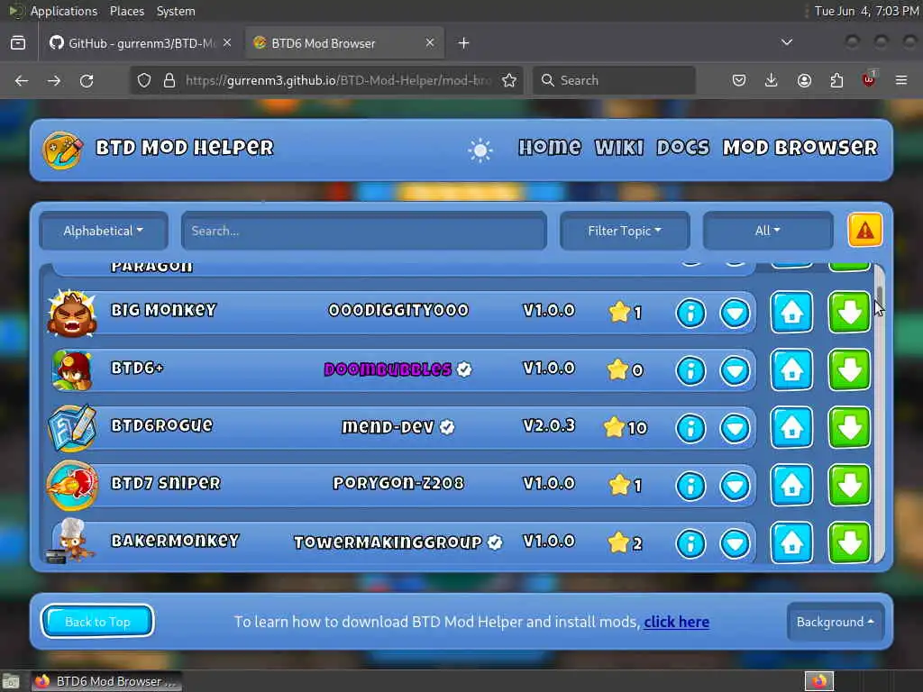Open info for BTD7 Sniper mod
Image resolution: width=923 pixels, height=692 pixels.
click(690, 486)
